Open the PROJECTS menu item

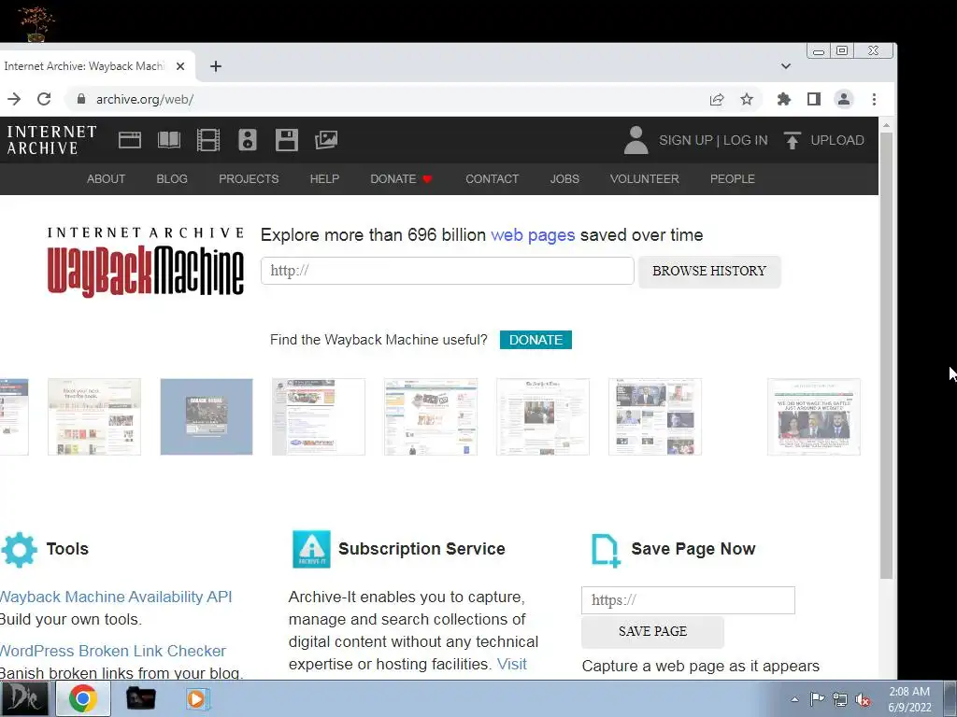pos(249,178)
